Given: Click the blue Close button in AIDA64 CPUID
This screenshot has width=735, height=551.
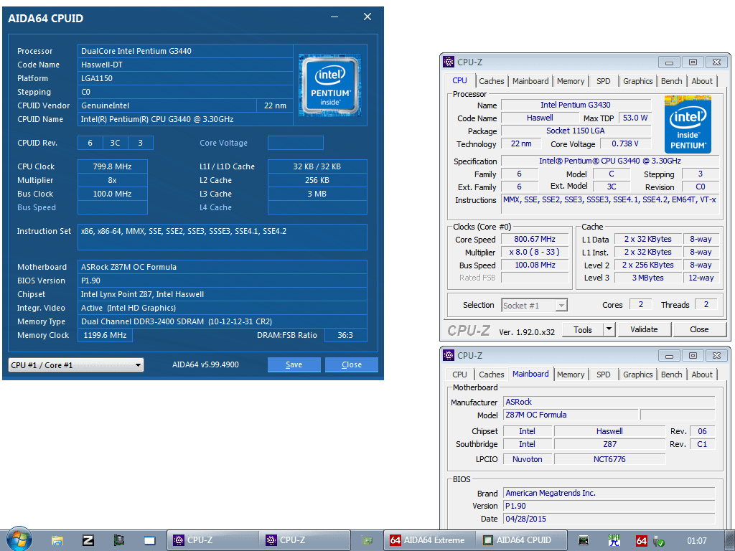Looking at the screenshot, I should [352, 364].
